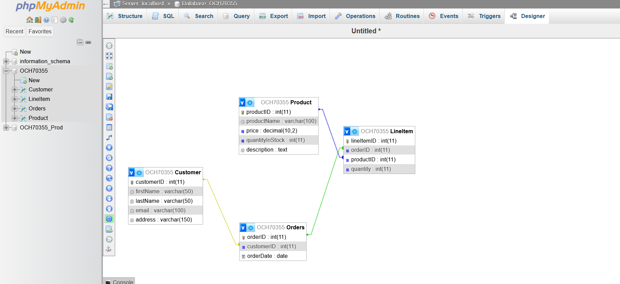The width and height of the screenshot is (620, 284).
Task: Collapse the OCH70355 database tree
Action: [x=6, y=71]
